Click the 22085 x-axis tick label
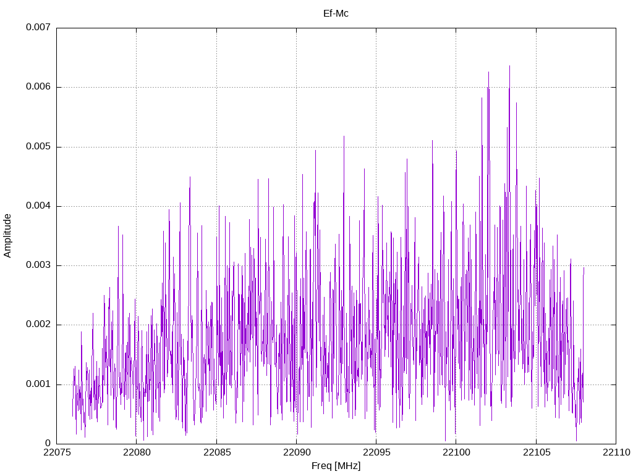This screenshot has width=633, height=474. pyautogui.click(x=217, y=452)
